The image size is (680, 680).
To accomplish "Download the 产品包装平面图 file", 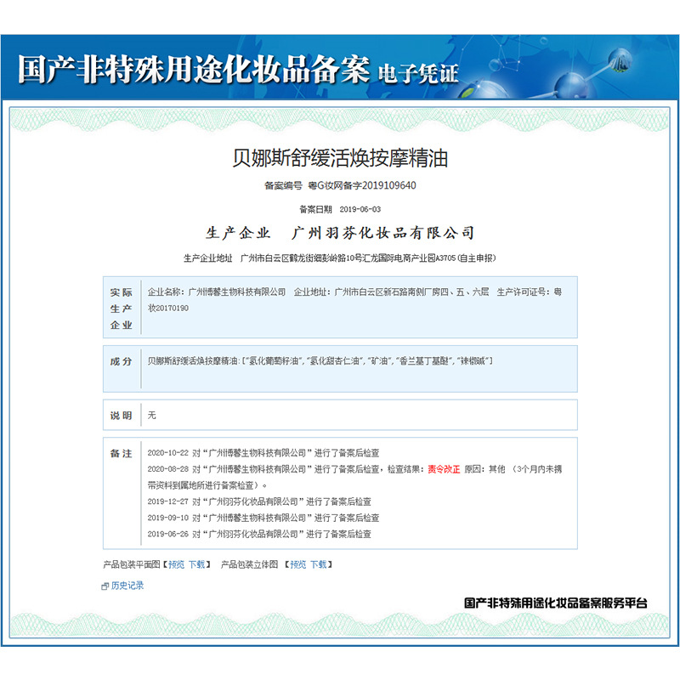I will 196,564.
